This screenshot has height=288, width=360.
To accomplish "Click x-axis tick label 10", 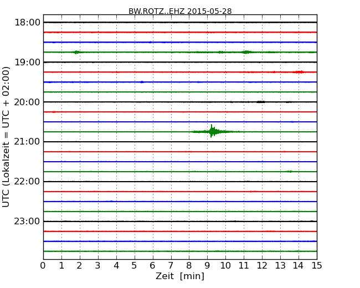I will [225, 265].
